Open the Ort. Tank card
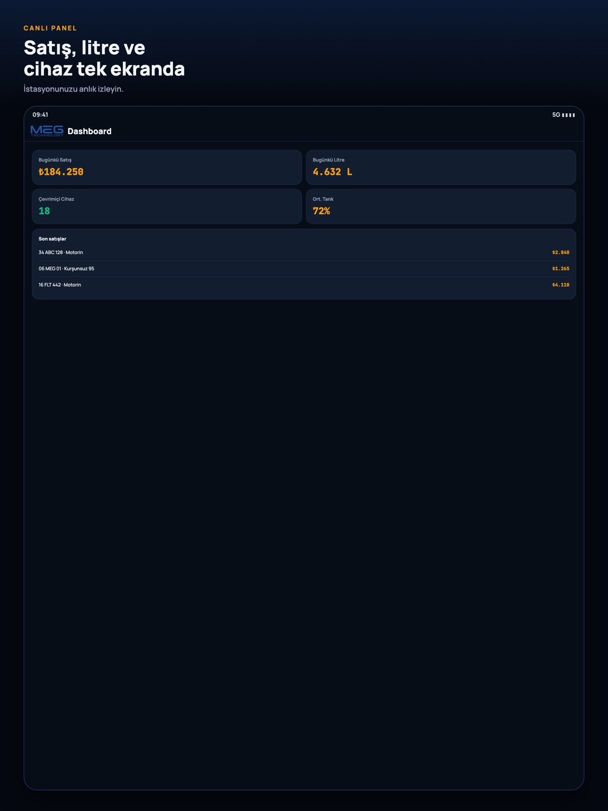This screenshot has height=811, width=608. click(441, 206)
